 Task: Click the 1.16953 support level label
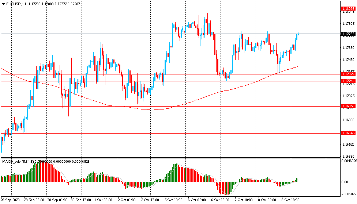tap(348, 106)
